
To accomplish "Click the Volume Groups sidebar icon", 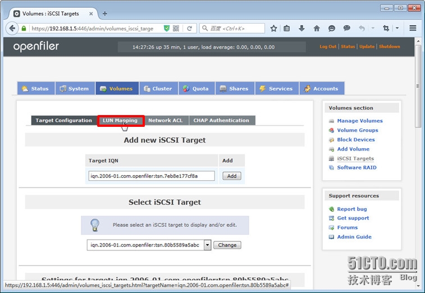I will pyautogui.click(x=331, y=130).
